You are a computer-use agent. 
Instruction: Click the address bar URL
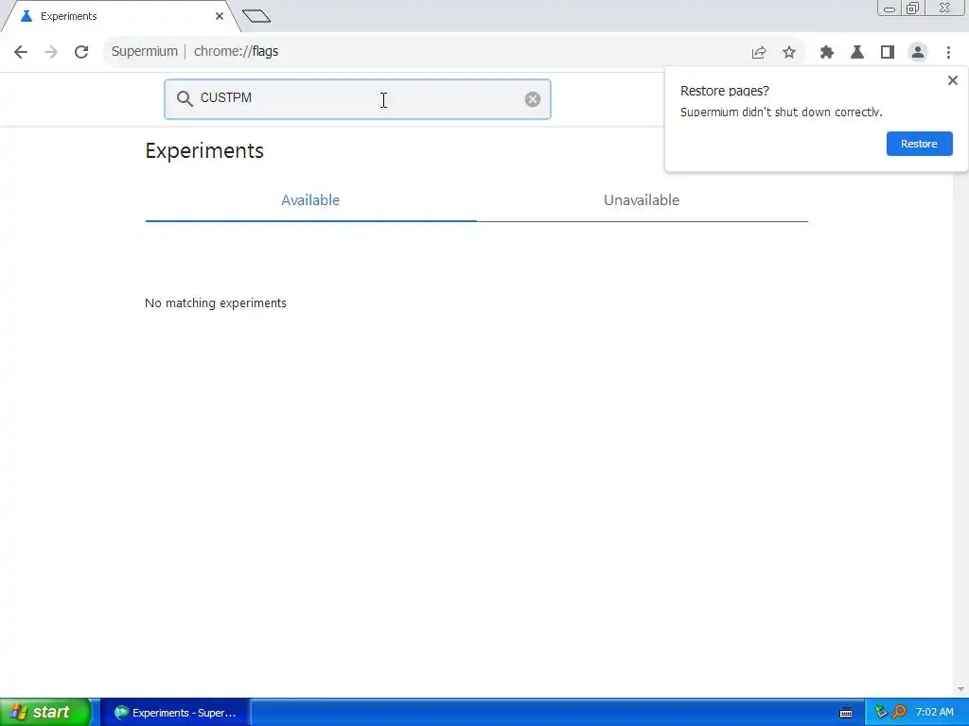[x=236, y=51]
